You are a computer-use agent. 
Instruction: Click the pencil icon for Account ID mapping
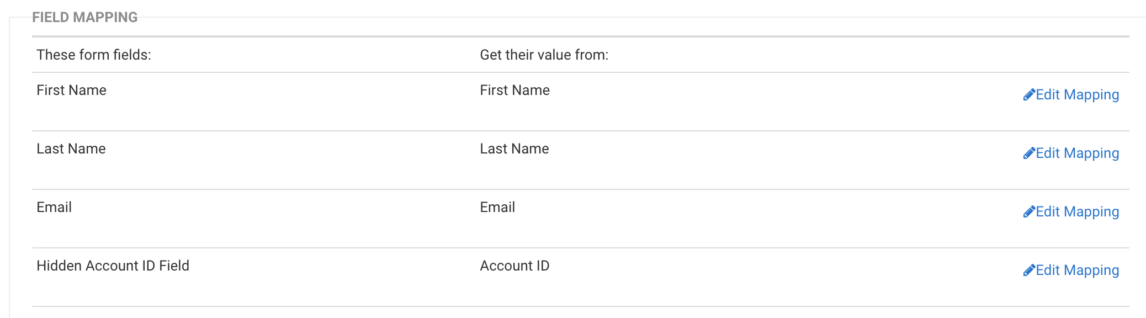pyautogui.click(x=1028, y=271)
